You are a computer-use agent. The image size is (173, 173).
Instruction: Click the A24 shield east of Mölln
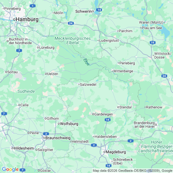point(71,23)
